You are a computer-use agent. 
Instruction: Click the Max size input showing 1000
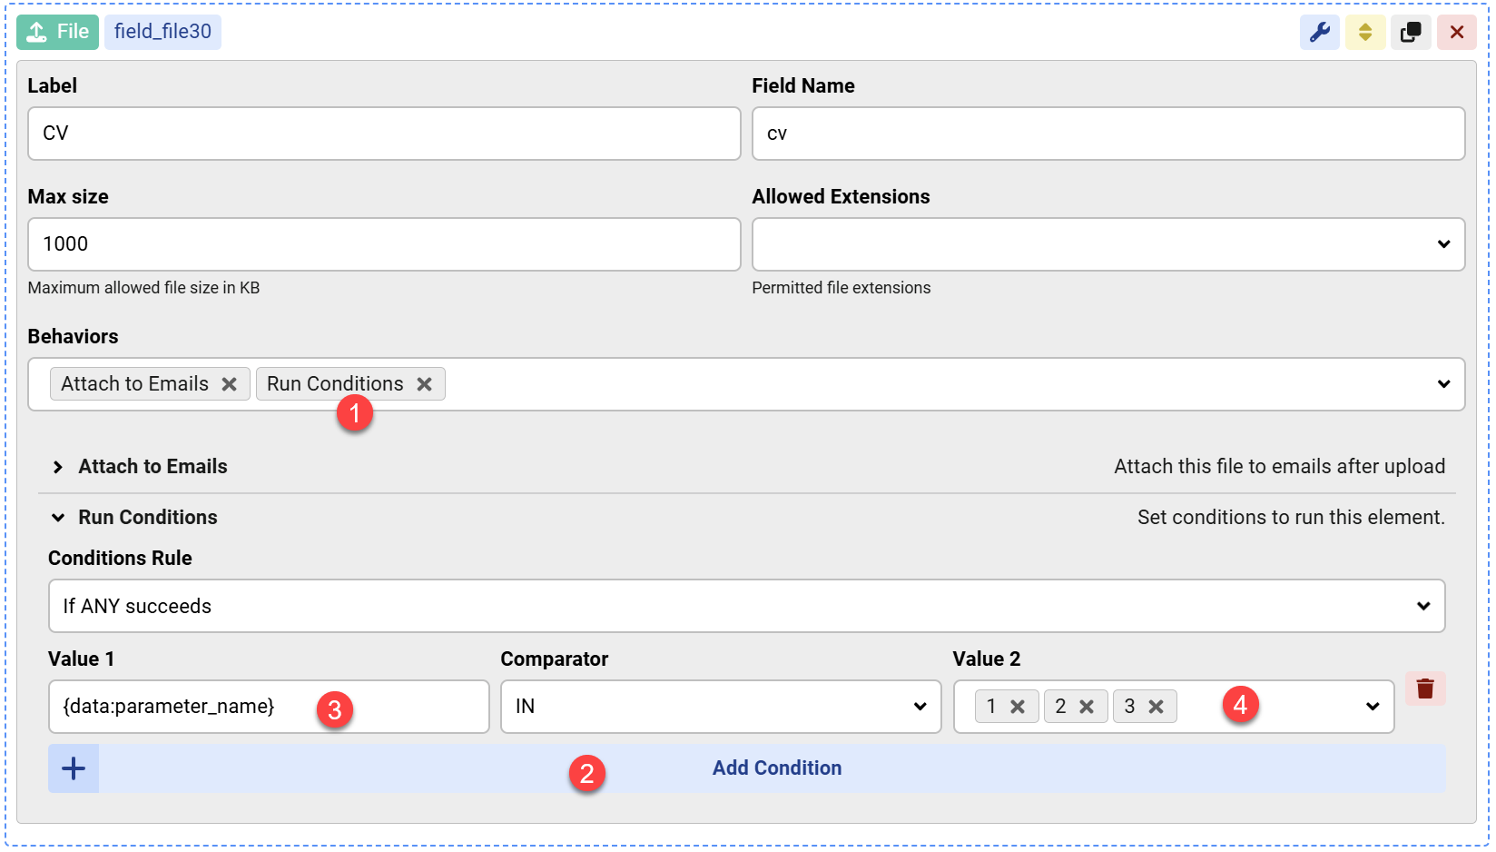point(383,243)
